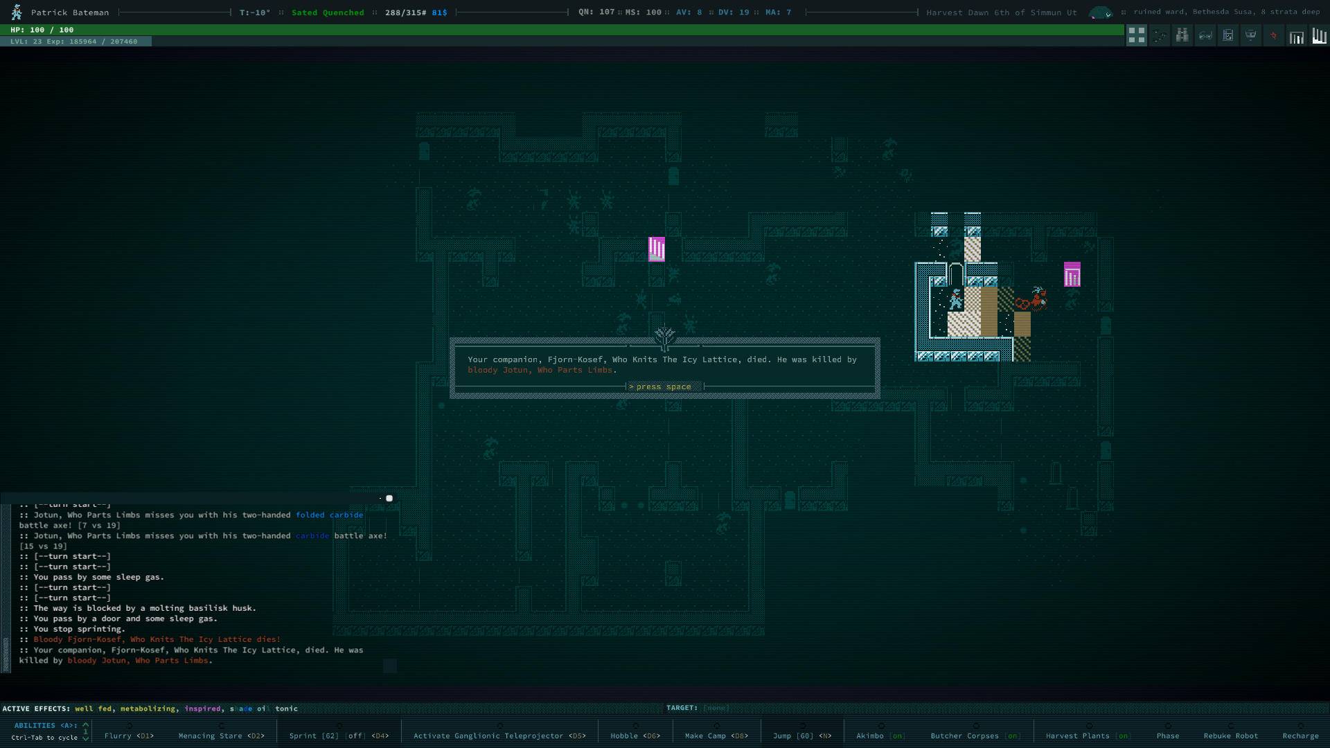Use the Flurry ability
This screenshot has width=1330, height=748.
[x=129, y=736]
